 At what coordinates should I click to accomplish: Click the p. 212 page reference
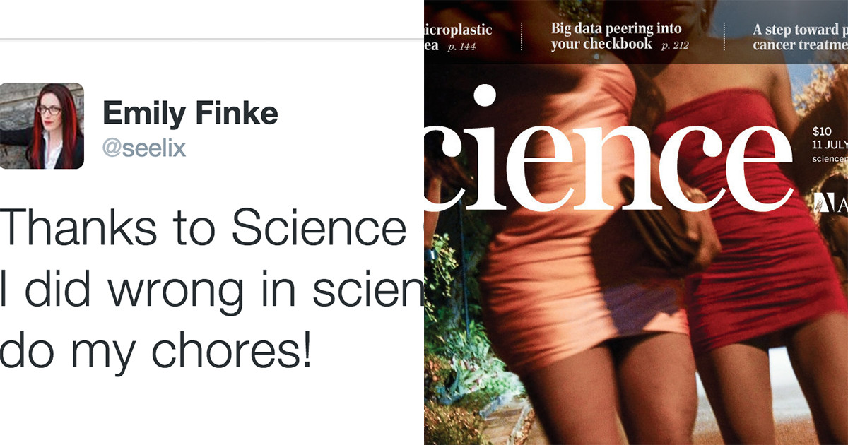675,45
